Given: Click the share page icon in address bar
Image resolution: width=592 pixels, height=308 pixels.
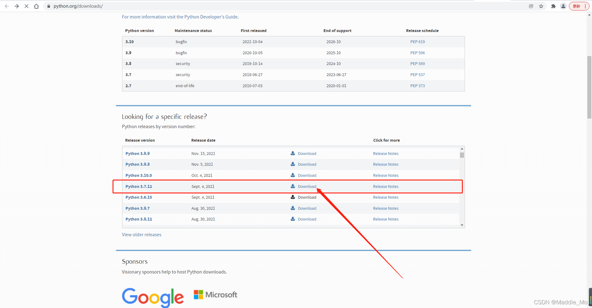Looking at the screenshot, I should pos(531,6).
